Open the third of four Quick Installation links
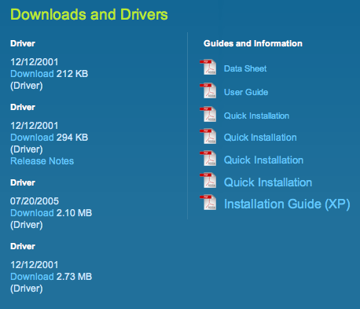Viewport: 360px width, 309px height. click(x=263, y=160)
